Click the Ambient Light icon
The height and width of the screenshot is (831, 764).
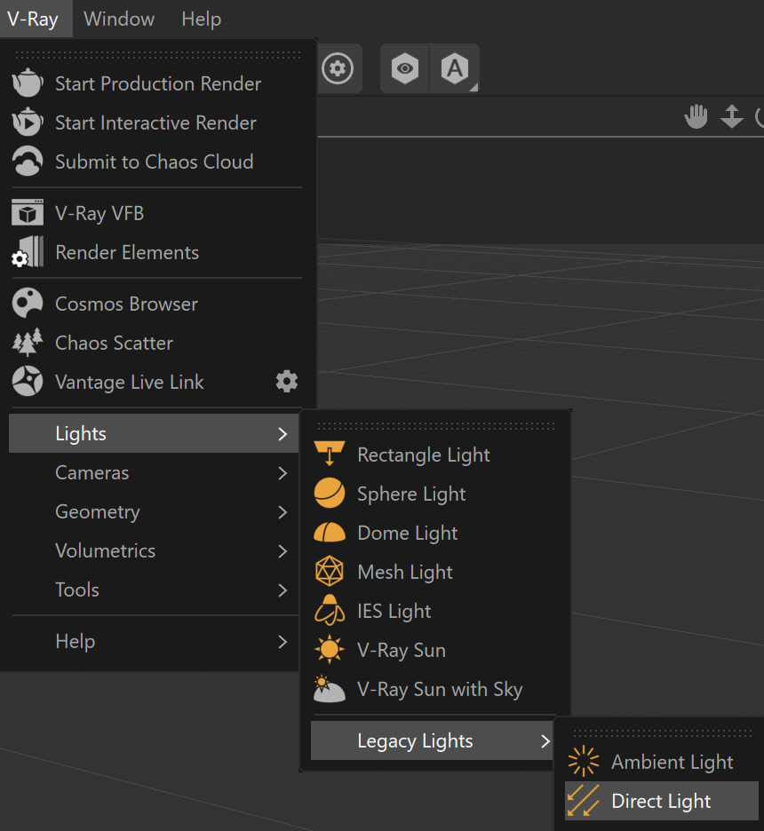(x=583, y=762)
